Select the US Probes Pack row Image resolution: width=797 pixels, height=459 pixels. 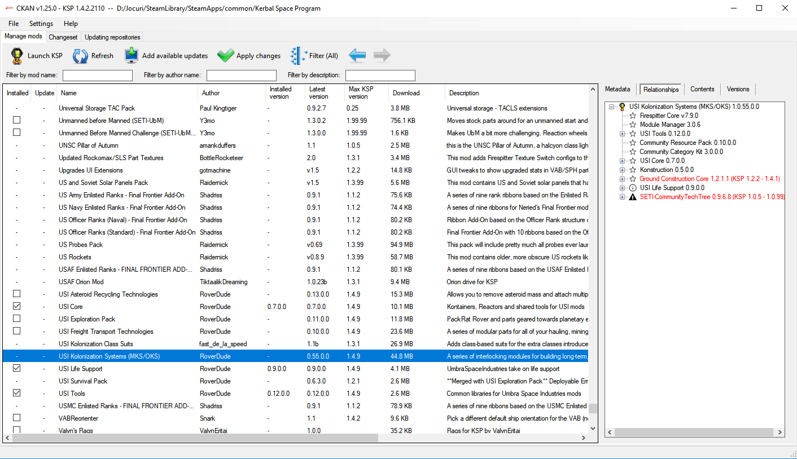(296, 244)
